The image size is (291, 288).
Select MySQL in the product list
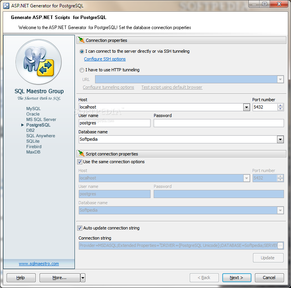click(33, 109)
